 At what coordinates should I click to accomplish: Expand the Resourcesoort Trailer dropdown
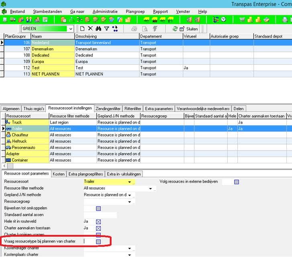coord(129,182)
